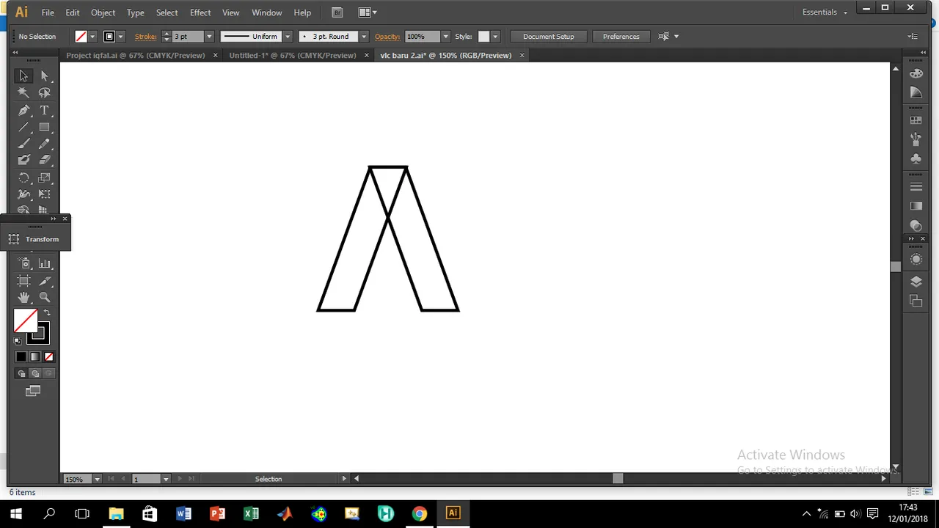Open the Object menu

pyautogui.click(x=103, y=12)
